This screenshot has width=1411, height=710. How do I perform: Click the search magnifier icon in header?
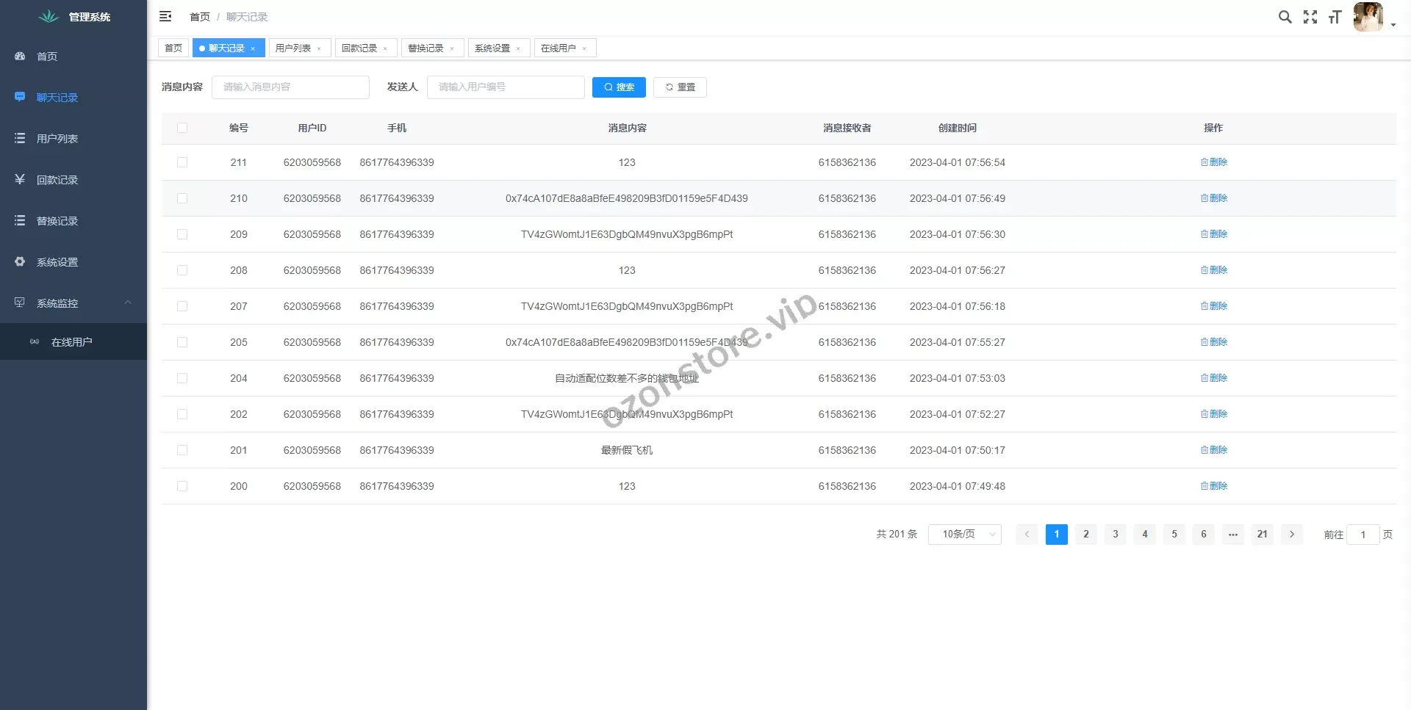coord(1285,17)
